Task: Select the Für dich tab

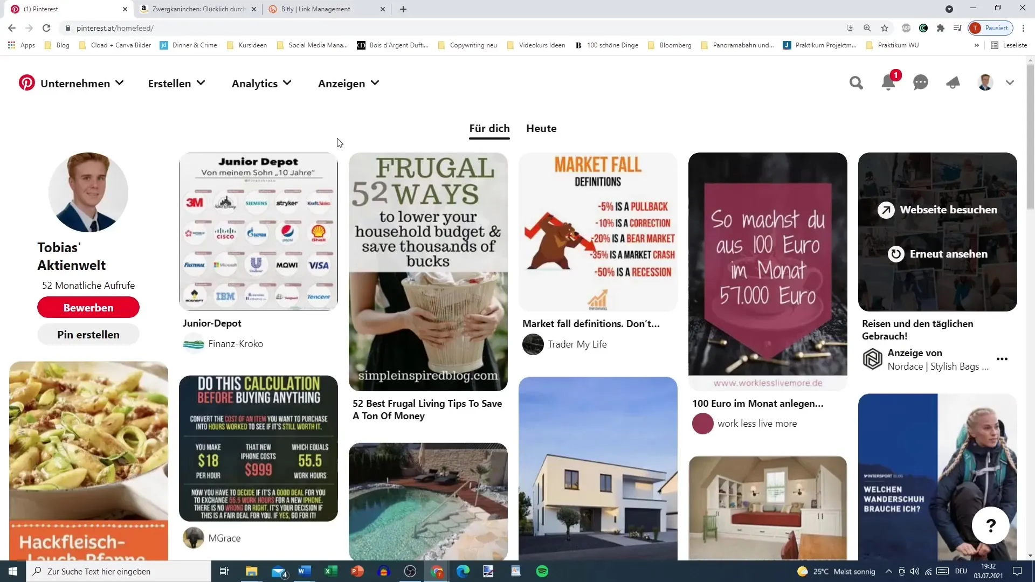Action: pyautogui.click(x=489, y=128)
